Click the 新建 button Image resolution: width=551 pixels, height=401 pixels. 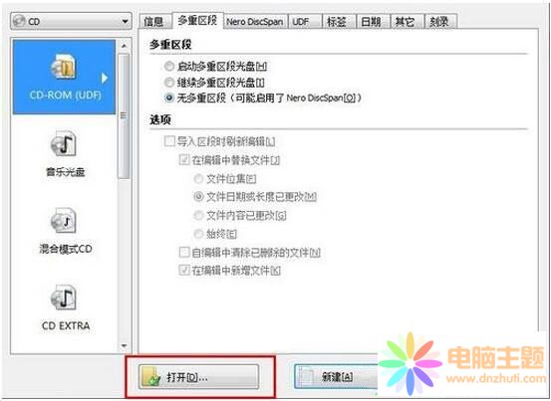point(337,377)
